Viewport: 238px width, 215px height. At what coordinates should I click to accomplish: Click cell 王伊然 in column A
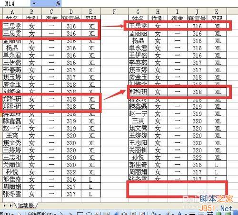(x=12, y=63)
